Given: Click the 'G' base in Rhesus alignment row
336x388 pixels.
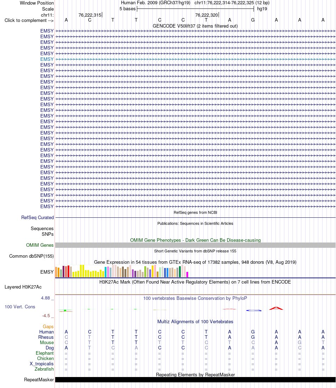Looking at the screenshot, I should click(253, 337).
